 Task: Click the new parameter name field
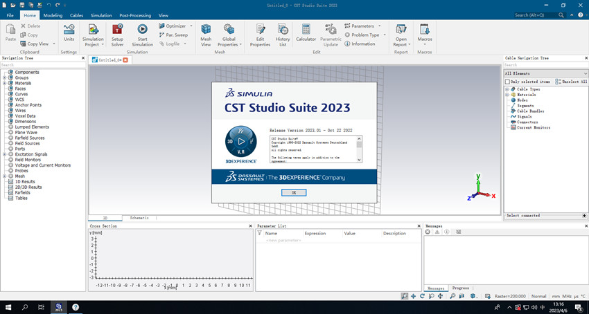click(283, 240)
